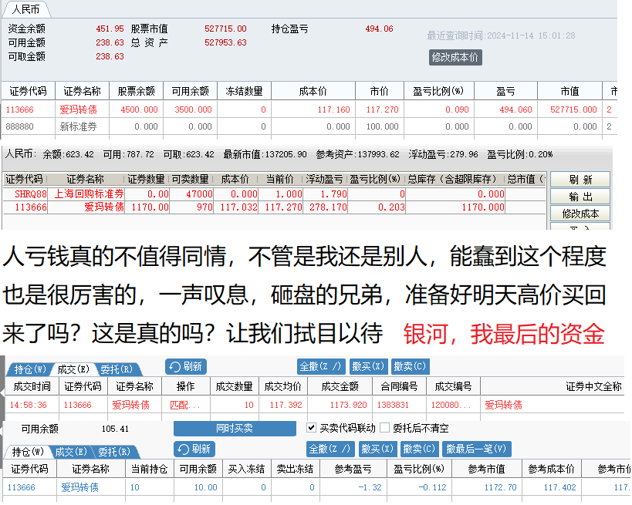Click 撤卖(C) above the 成交时间 table
The height and width of the screenshot is (505, 632).
pos(409,367)
